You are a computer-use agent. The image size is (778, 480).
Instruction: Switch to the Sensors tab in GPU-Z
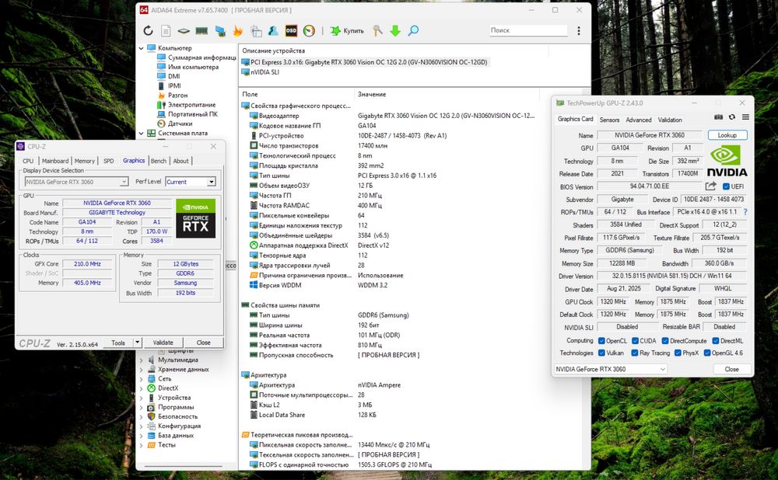click(x=609, y=120)
